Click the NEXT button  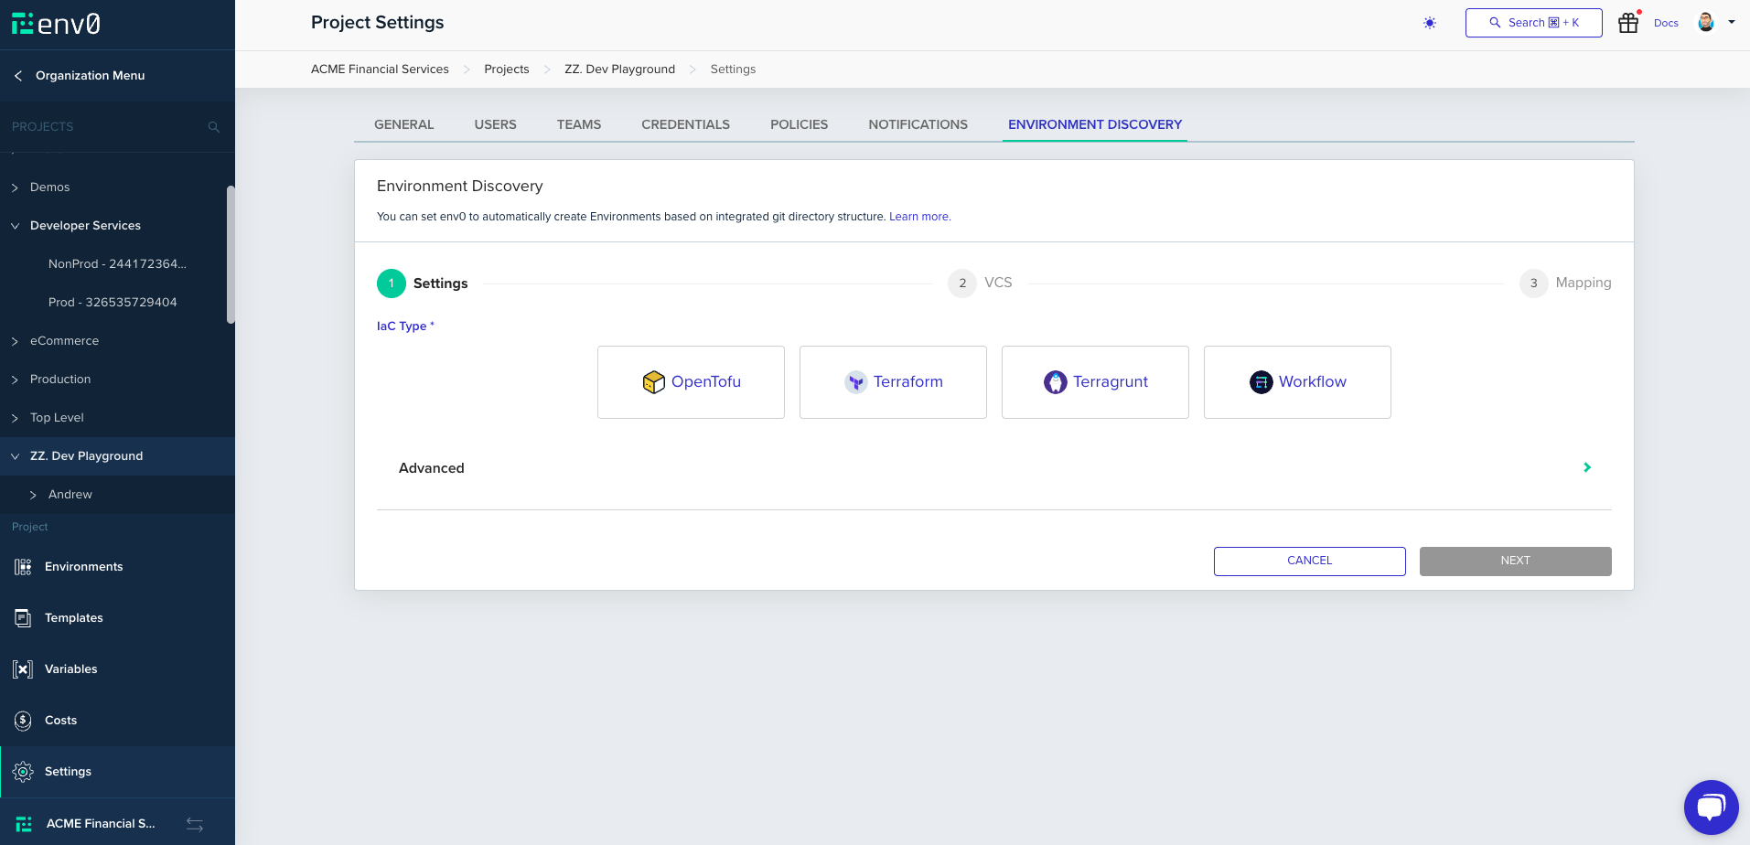click(x=1516, y=562)
